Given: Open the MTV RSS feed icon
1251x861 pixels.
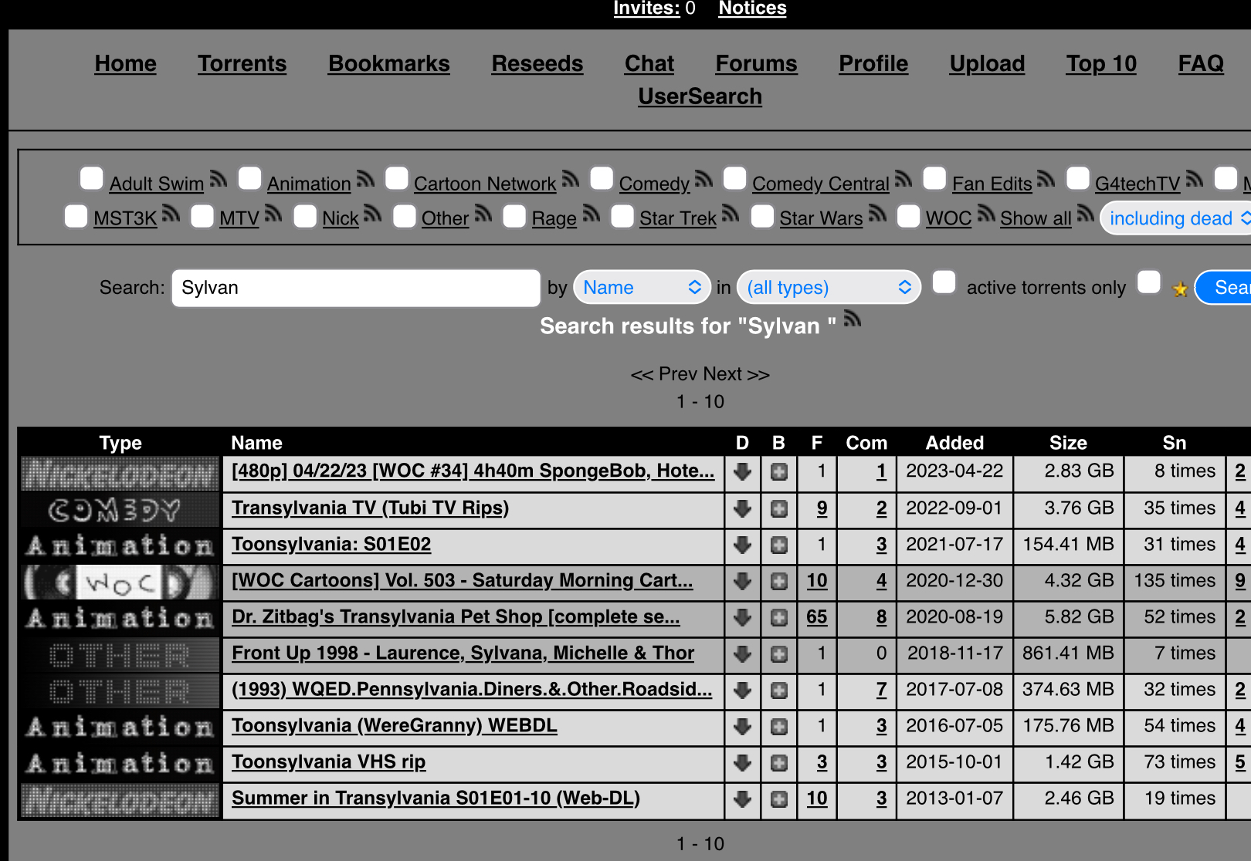Looking at the screenshot, I should [273, 214].
